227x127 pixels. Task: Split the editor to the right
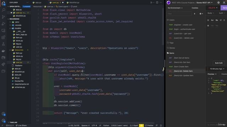(157, 2)
